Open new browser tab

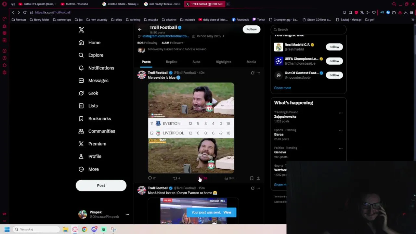click(228, 4)
